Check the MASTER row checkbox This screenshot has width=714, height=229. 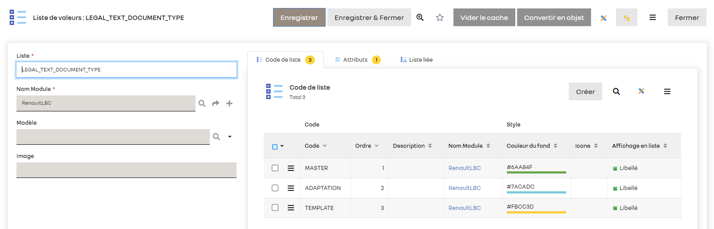point(275,168)
